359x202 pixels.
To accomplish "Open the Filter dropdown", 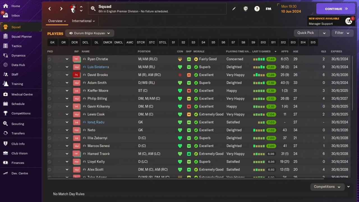I will pyautogui.click(x=342, y=33).
